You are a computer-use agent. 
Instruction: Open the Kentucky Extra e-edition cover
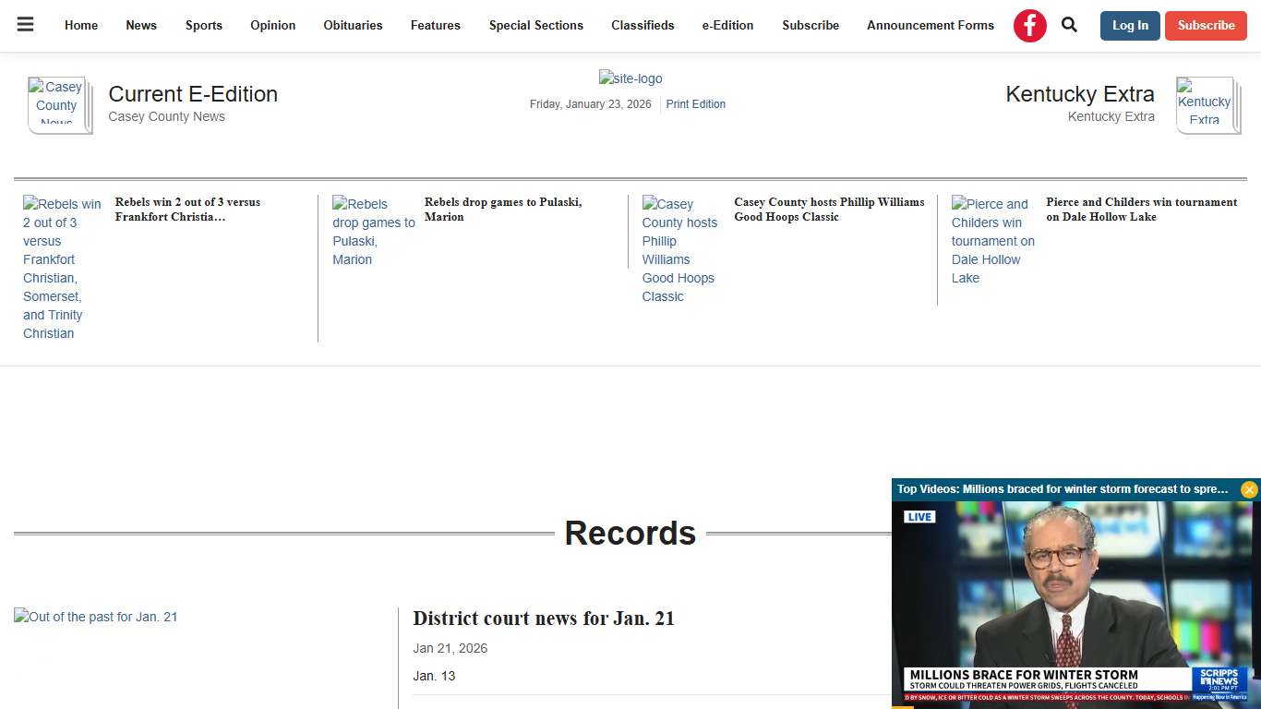point(1207,104)
